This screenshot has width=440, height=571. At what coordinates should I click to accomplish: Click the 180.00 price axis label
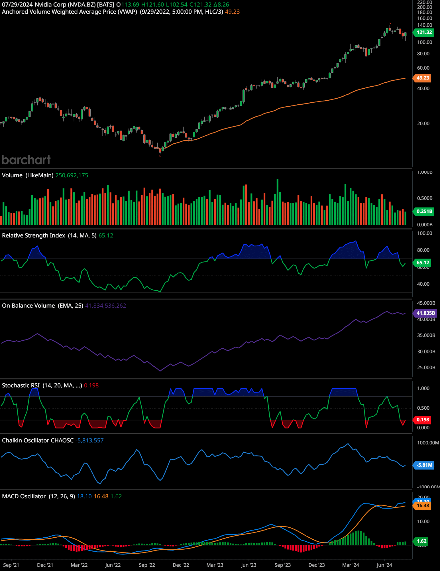click(425, 12)
